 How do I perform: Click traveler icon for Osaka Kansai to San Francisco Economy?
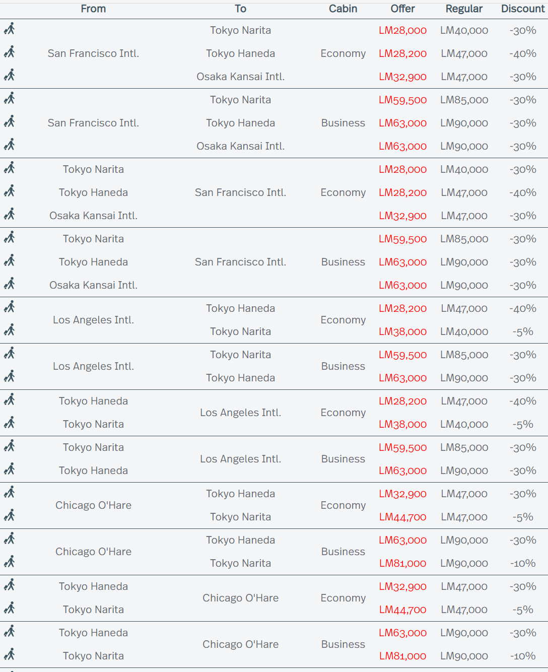click(x=9, y=215)
